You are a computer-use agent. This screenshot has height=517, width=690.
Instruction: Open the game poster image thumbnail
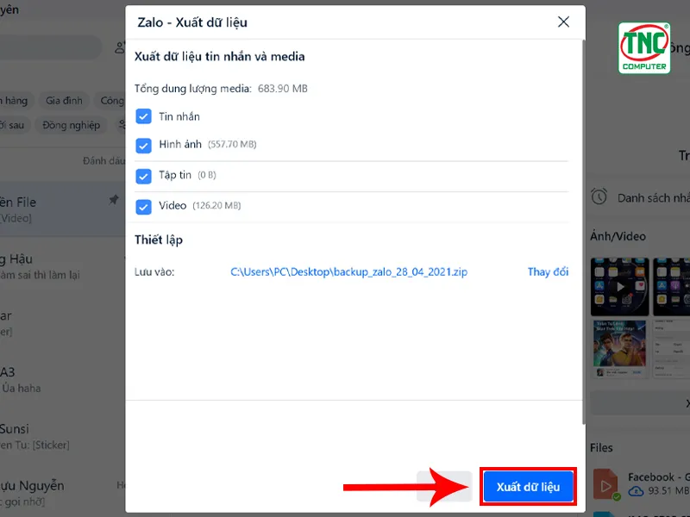(619, 349)
